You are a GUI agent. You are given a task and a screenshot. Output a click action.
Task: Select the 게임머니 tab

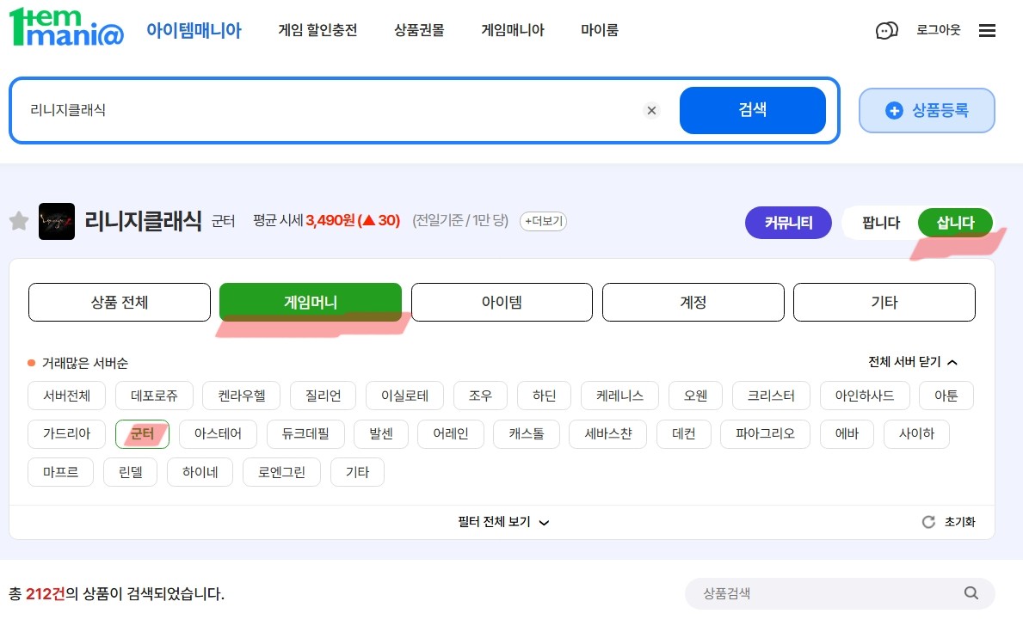[x=311, y=302]
